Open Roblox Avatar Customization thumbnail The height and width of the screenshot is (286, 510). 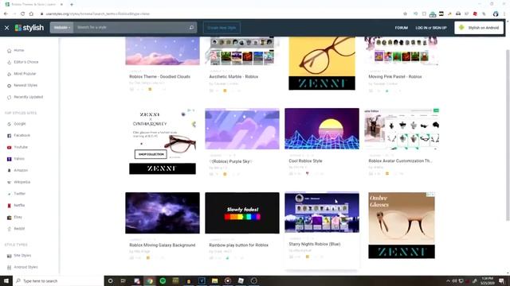402,129
